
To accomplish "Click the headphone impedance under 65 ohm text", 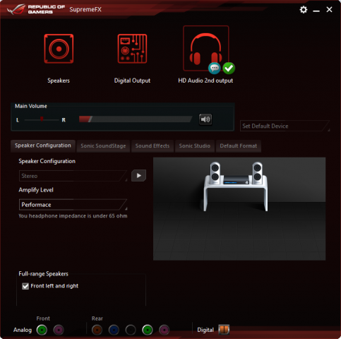I will 73,216.
